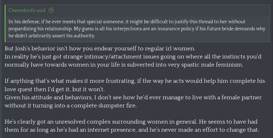Click the line starting "If anything that's what makes"
Viewport: 273px width, 138px height.
pos(135,81)
